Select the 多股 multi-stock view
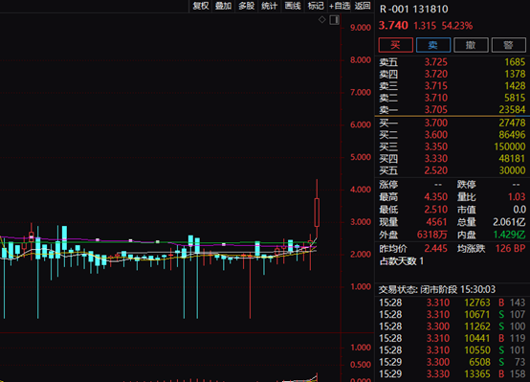The height and width of the screenshot is (382, 530). click(247, 6)
